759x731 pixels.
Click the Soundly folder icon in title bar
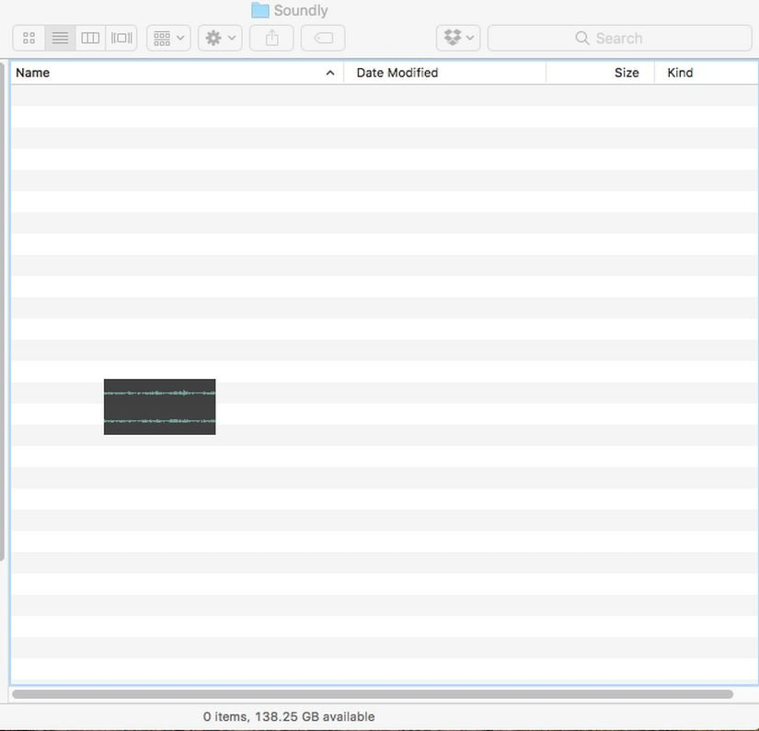point(260,10)
